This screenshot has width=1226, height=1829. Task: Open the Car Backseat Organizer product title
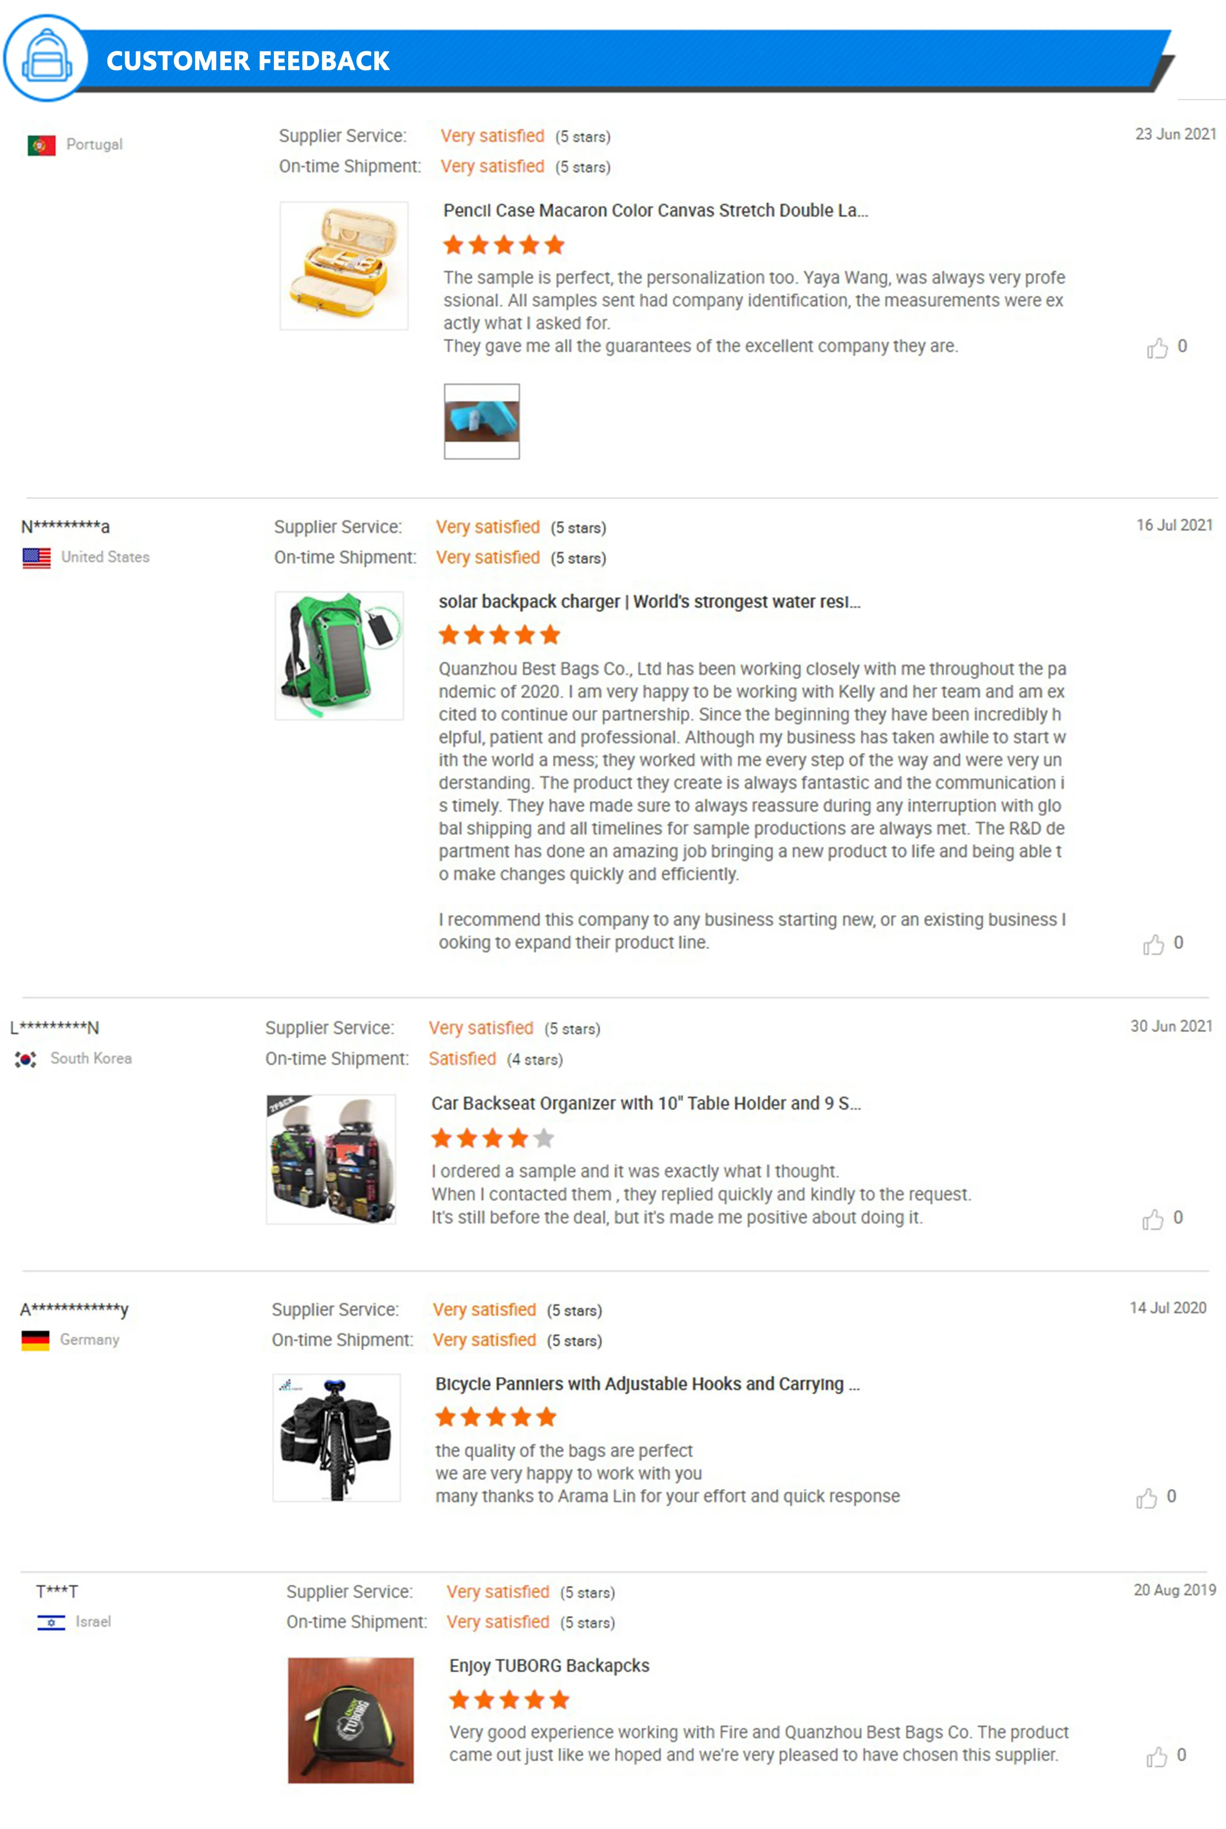(646, 1104)
